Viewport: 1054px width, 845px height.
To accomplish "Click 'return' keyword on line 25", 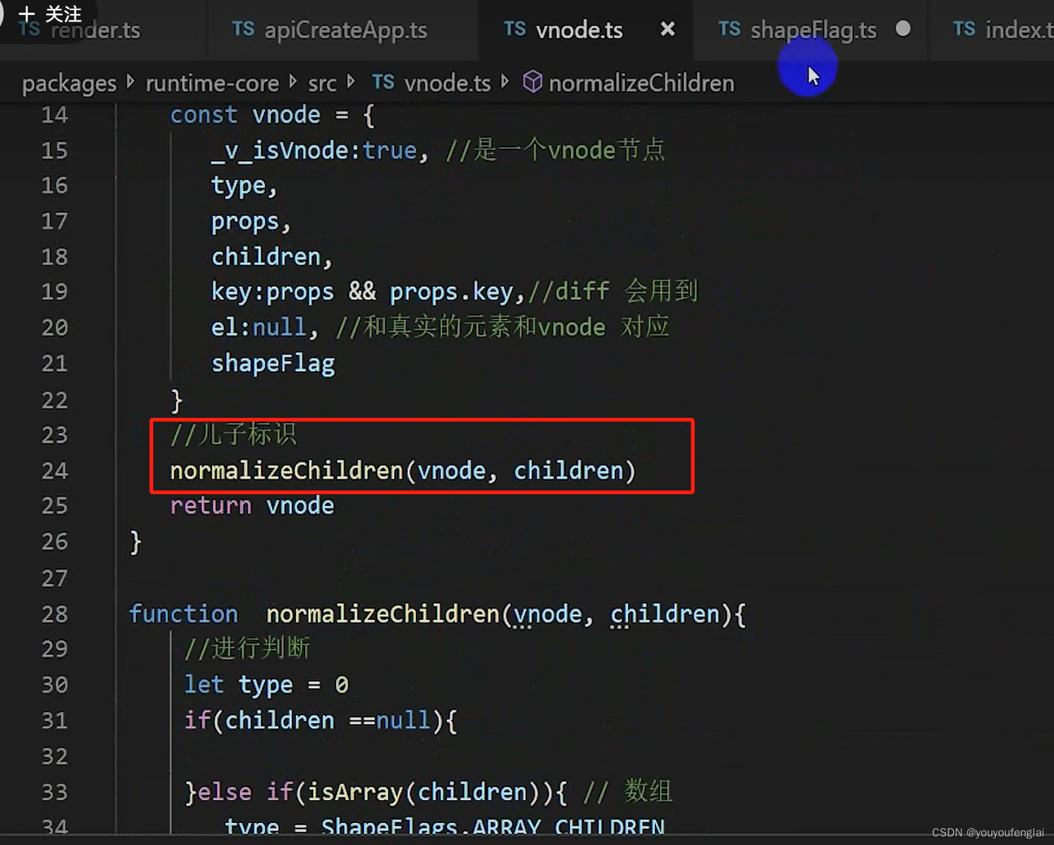I will pyautogui.click(x=210, y=506).
